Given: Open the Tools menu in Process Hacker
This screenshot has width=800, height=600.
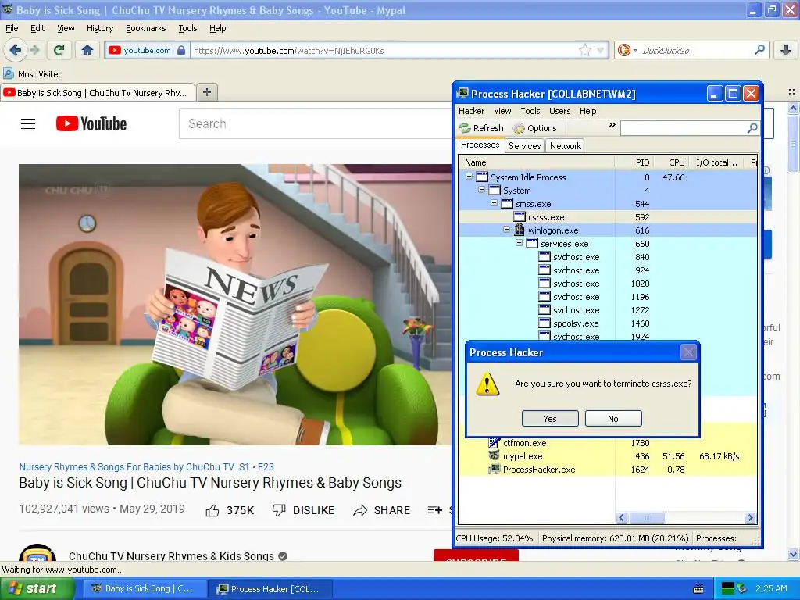Looking at the screenshot, I should (530, 111).
